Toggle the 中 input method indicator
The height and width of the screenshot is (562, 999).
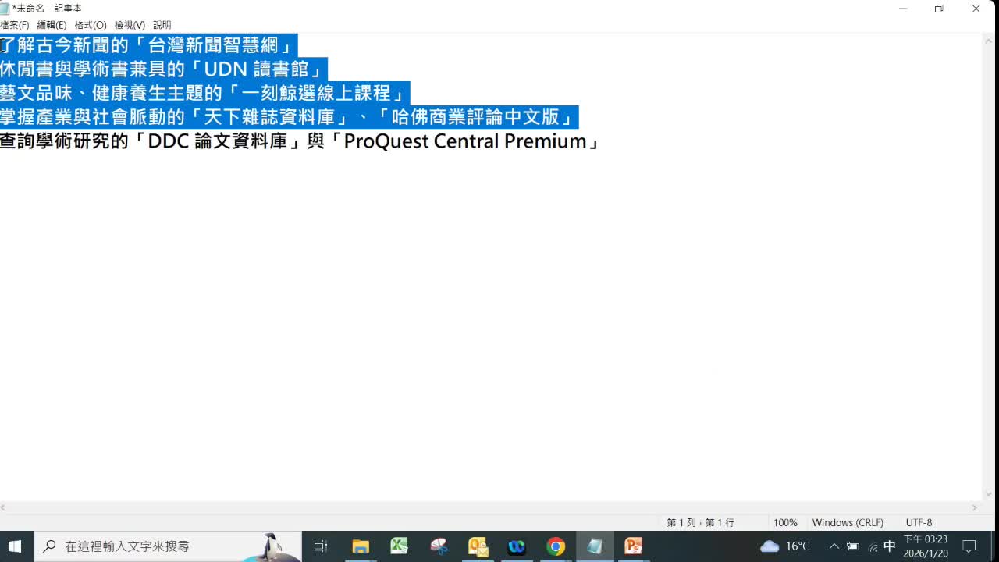click(x=890, y=546)
